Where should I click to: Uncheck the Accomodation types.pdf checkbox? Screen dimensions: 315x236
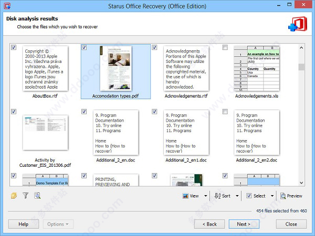tap(84, 47)
